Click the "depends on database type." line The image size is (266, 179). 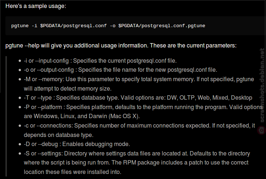59,135
